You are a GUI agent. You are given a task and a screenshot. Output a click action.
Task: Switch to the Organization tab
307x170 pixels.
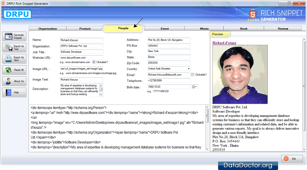[48, 29]
